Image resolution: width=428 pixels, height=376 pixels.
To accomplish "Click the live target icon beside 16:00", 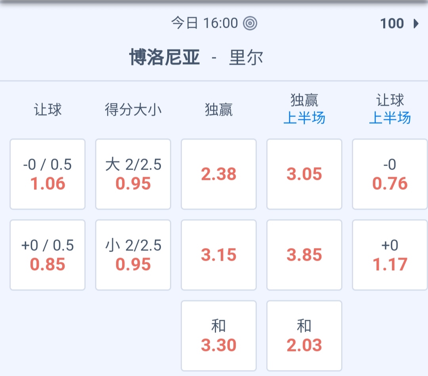I will (250, 23).
